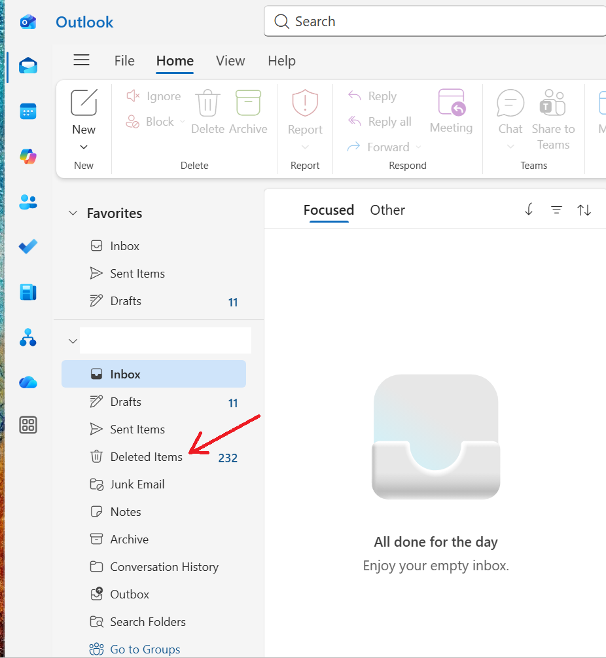Image resolution: width=606 pixels, height=658 pixels.
Task: Switch to the View ribbon tab
Action: [230, 61]
